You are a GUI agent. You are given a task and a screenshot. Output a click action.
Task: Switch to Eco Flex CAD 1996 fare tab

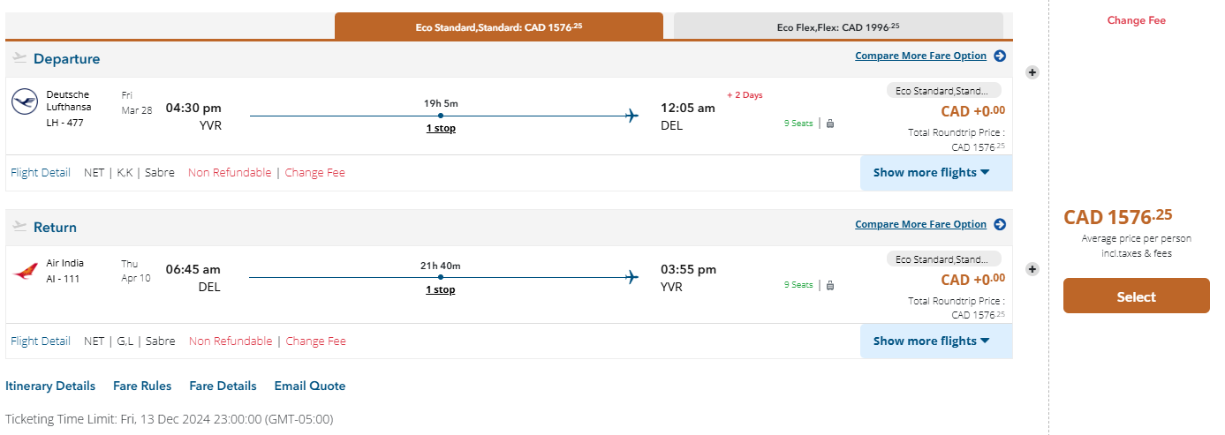click(838, 26)
